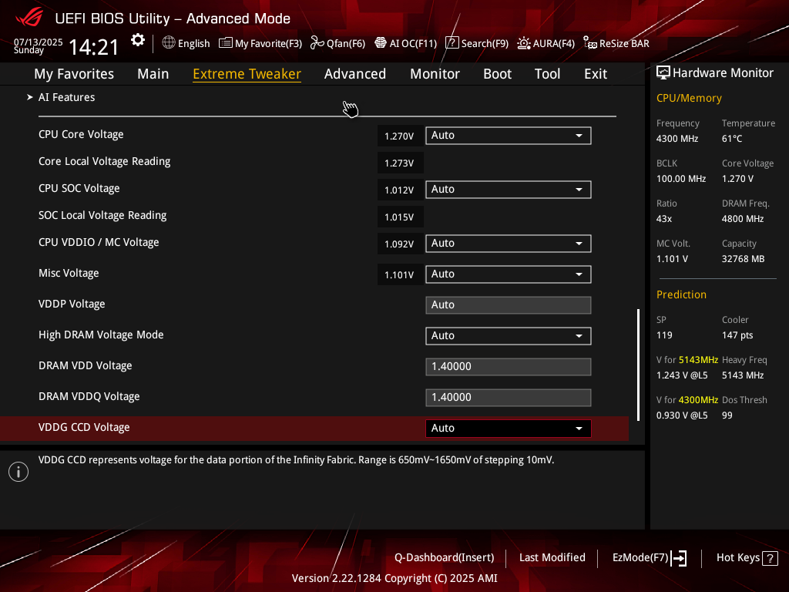Click Prediction section heading

[x=681, y=294]
